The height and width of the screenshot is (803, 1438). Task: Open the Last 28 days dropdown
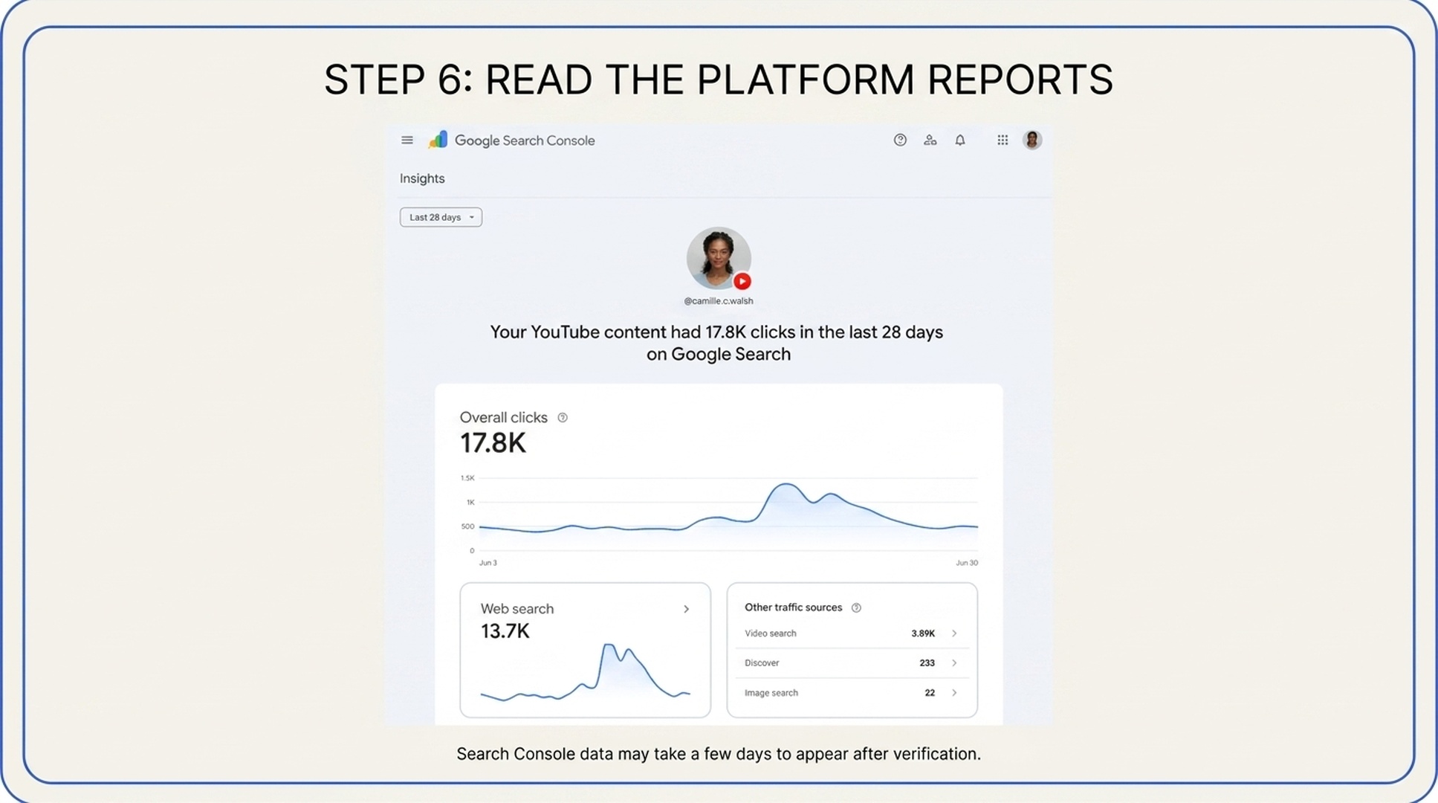tap(441, 217)
